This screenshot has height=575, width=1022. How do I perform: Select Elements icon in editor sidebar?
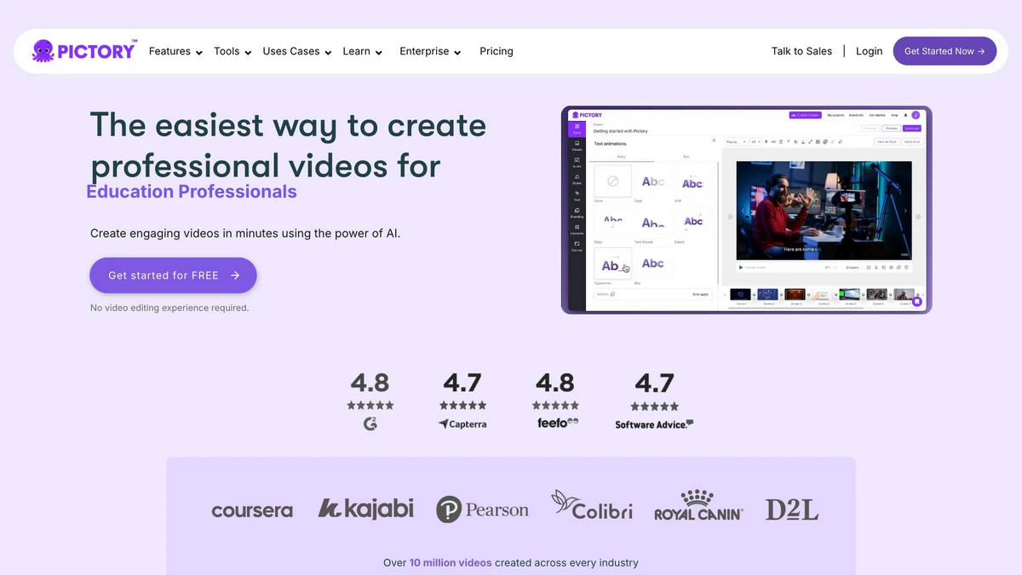coord(577,229)
